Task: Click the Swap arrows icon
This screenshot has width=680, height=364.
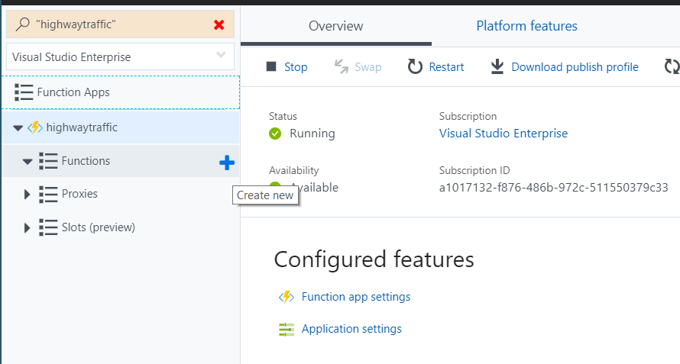Action: (x=342, y=66)
